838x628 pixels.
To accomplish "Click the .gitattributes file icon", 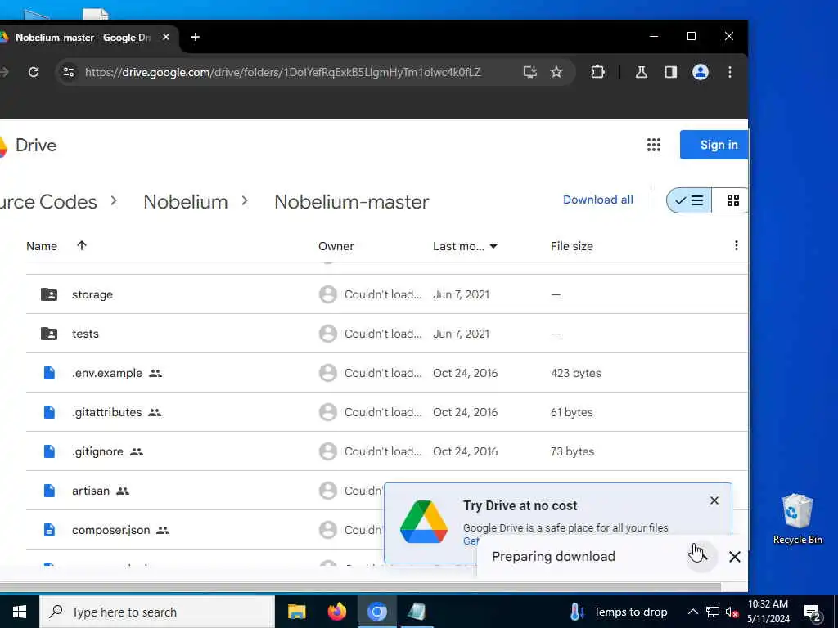I will click(x=49, y=412).
